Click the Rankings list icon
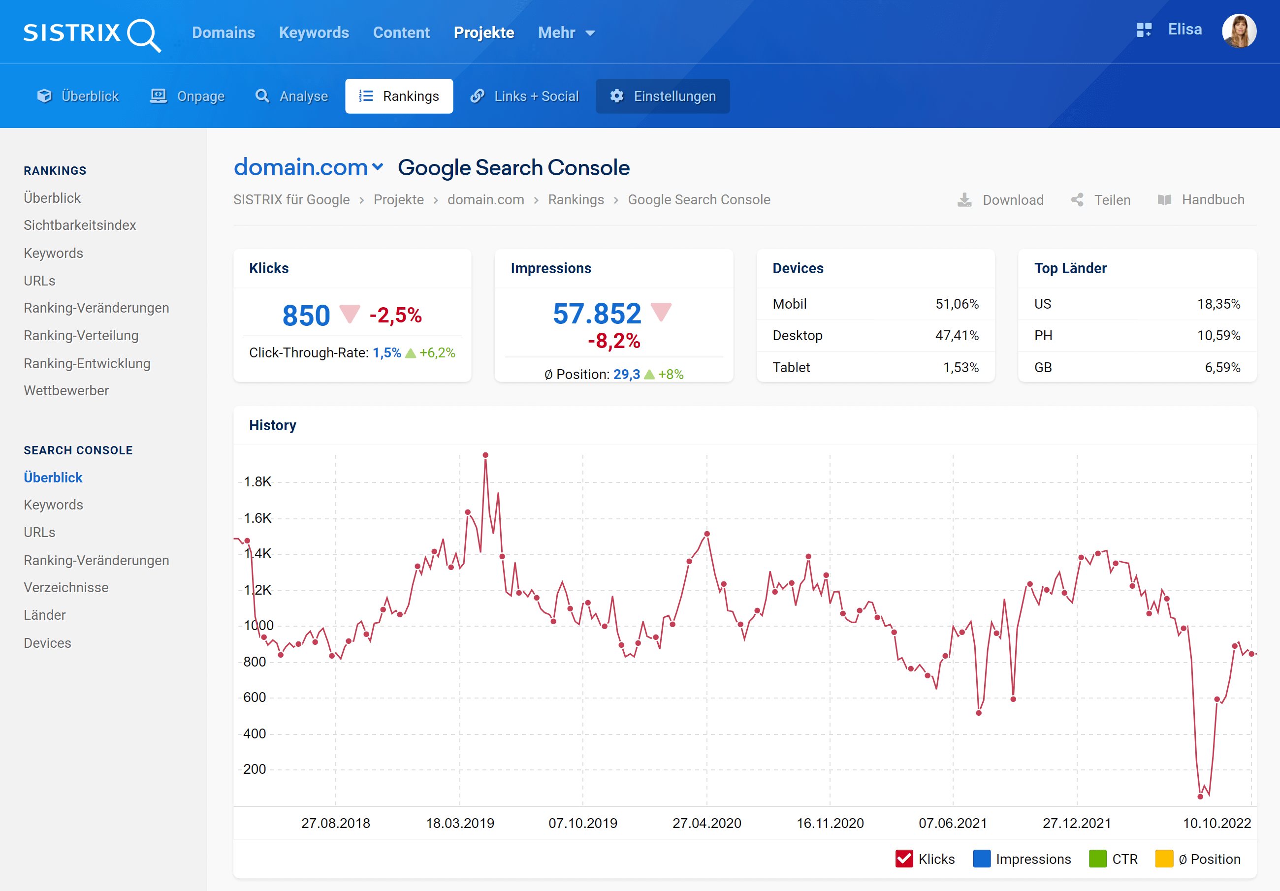Viewport: 1280px width, 891px height. 366,96
